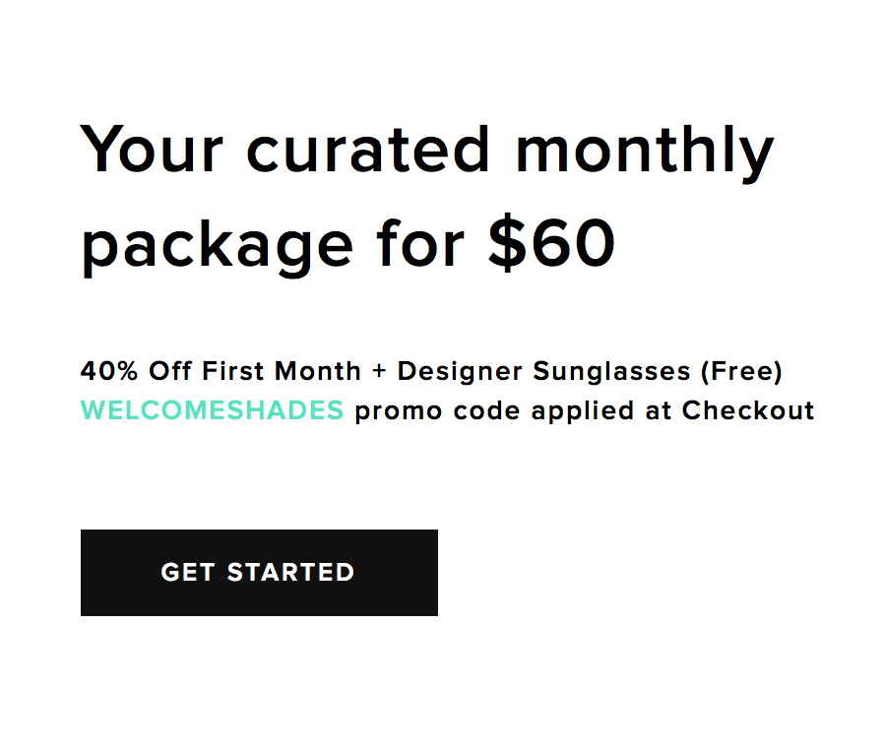
Task: Click the word 'at' before Checkout
Action: [659, 410]
